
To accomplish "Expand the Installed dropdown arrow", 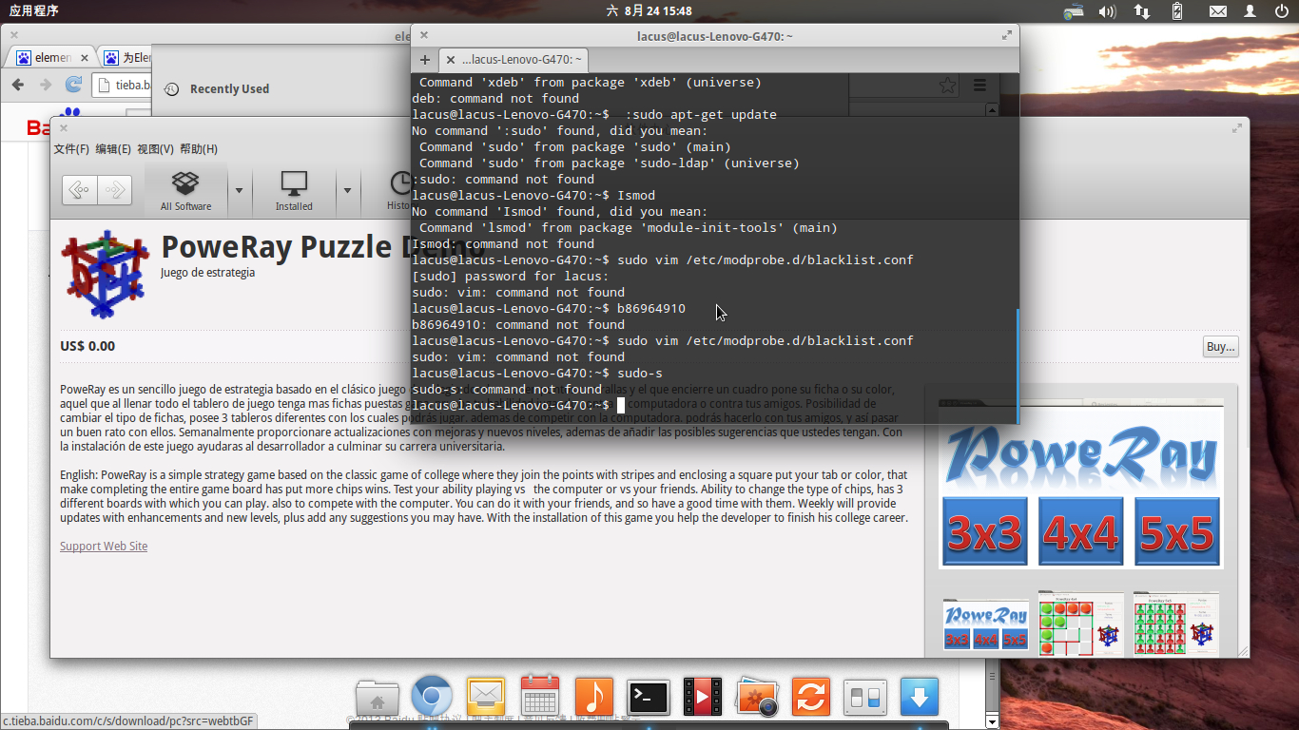I will point(347,190).
